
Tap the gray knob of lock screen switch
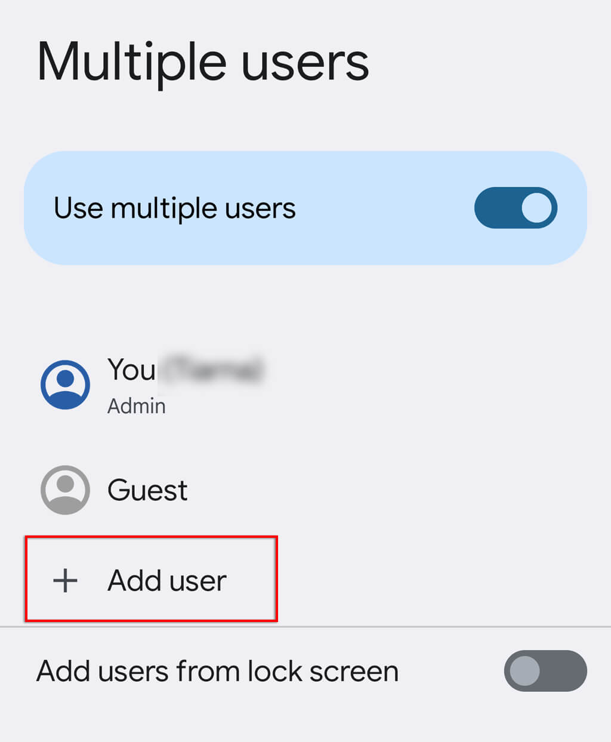pyautogui.click(x=525, y=670)
